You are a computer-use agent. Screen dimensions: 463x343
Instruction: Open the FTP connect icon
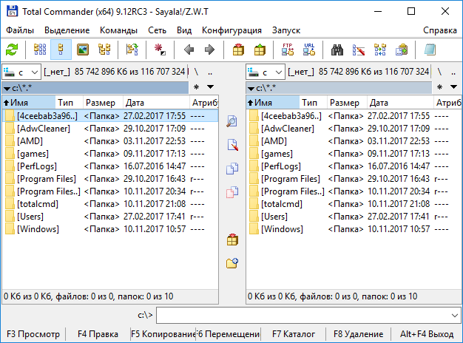287,50
